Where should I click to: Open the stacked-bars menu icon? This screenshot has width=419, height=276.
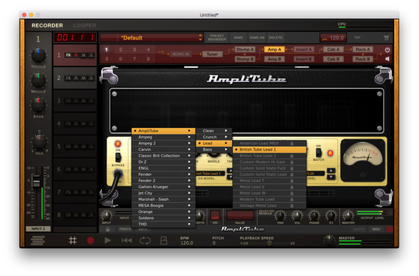(38, 240)
